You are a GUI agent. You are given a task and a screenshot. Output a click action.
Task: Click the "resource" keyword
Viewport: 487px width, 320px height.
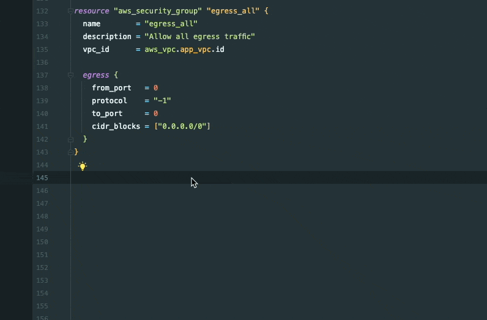tap(92, 11)
